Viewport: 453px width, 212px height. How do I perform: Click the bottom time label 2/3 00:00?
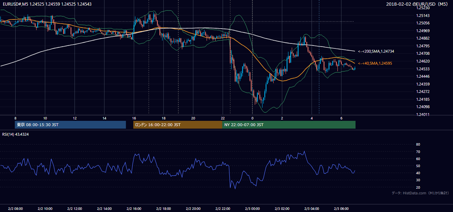252,209
